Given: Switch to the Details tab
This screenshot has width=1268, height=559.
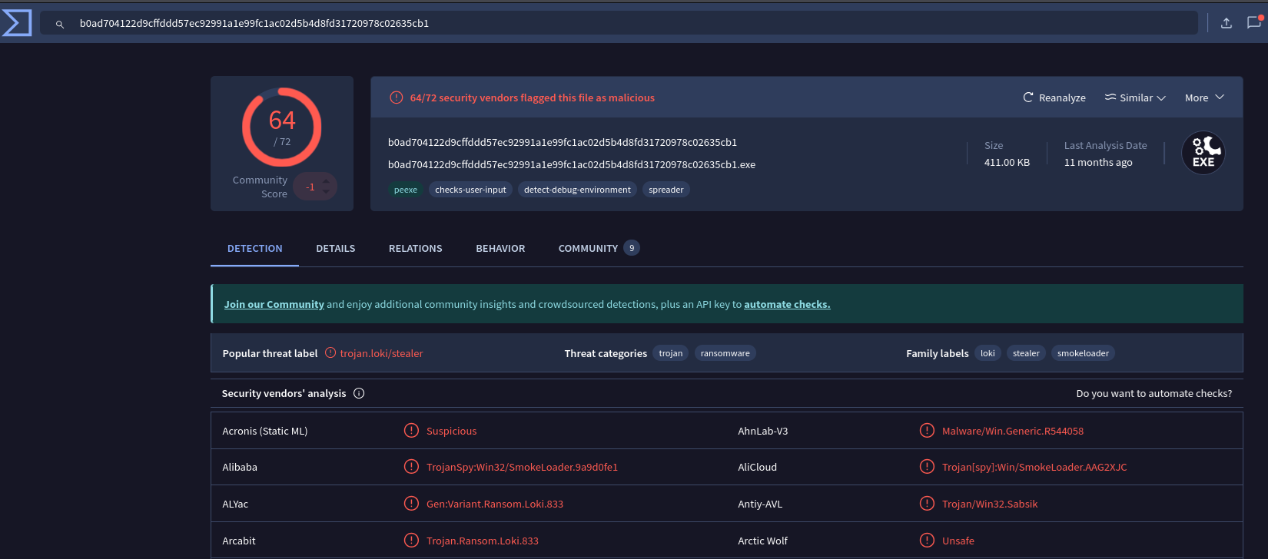Looking at the screenshot, I should (x=336, y=248).
